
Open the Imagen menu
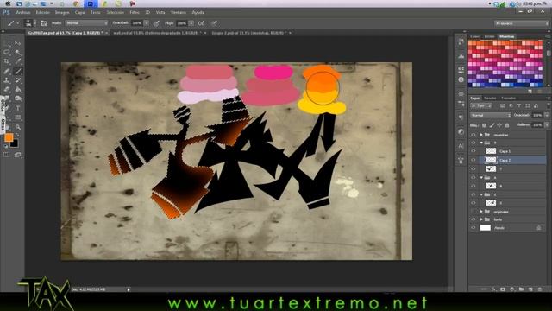[62, 12]
